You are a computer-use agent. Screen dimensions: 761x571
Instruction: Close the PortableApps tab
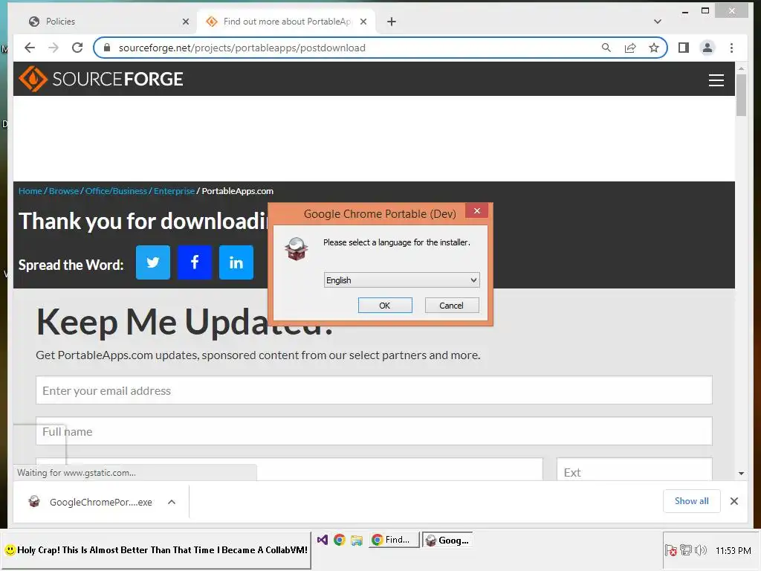point(363,22)
